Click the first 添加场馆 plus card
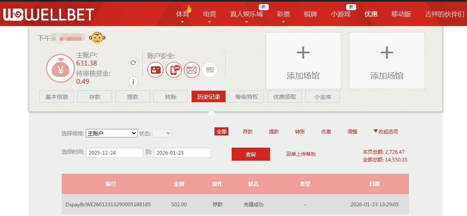This screenshot has height=216, width=467. pos(303,61)
